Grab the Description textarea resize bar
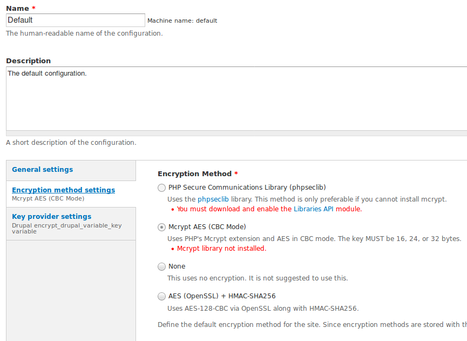The height and width of the screenshot is (341, 467). [x=236, y=133]
